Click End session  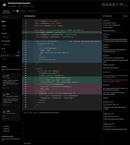coord(32,11)
